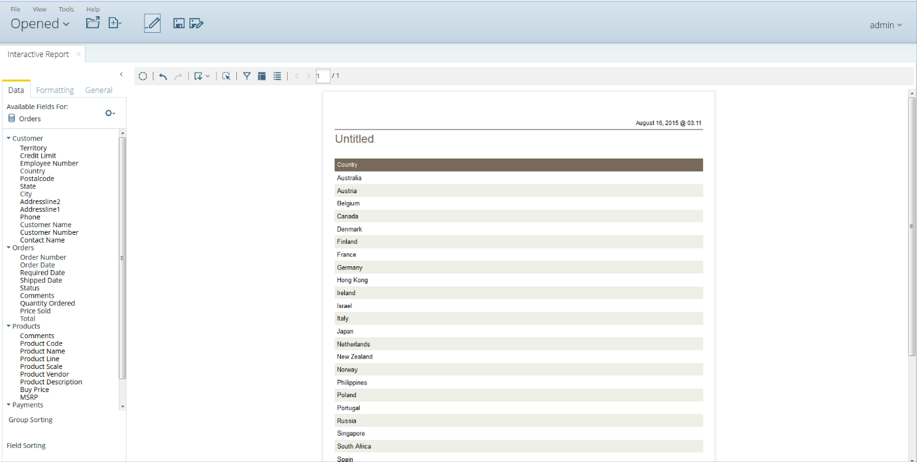Select the Product Vendor field
917x462 pixels.
pos(44,375)
